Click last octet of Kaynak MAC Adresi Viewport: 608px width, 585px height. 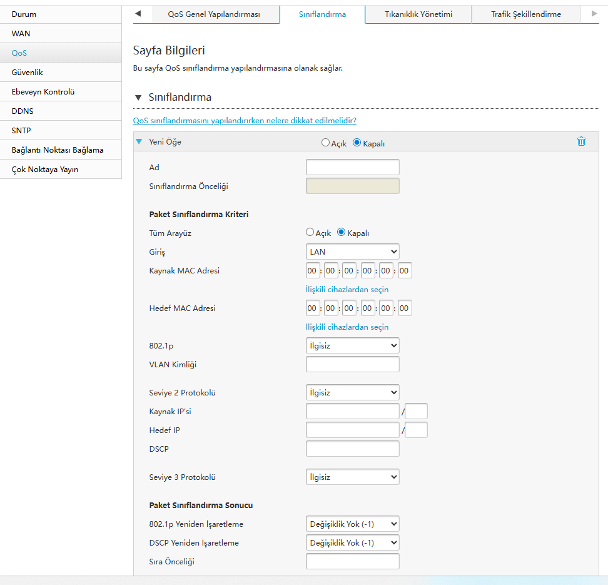(405, 270)
